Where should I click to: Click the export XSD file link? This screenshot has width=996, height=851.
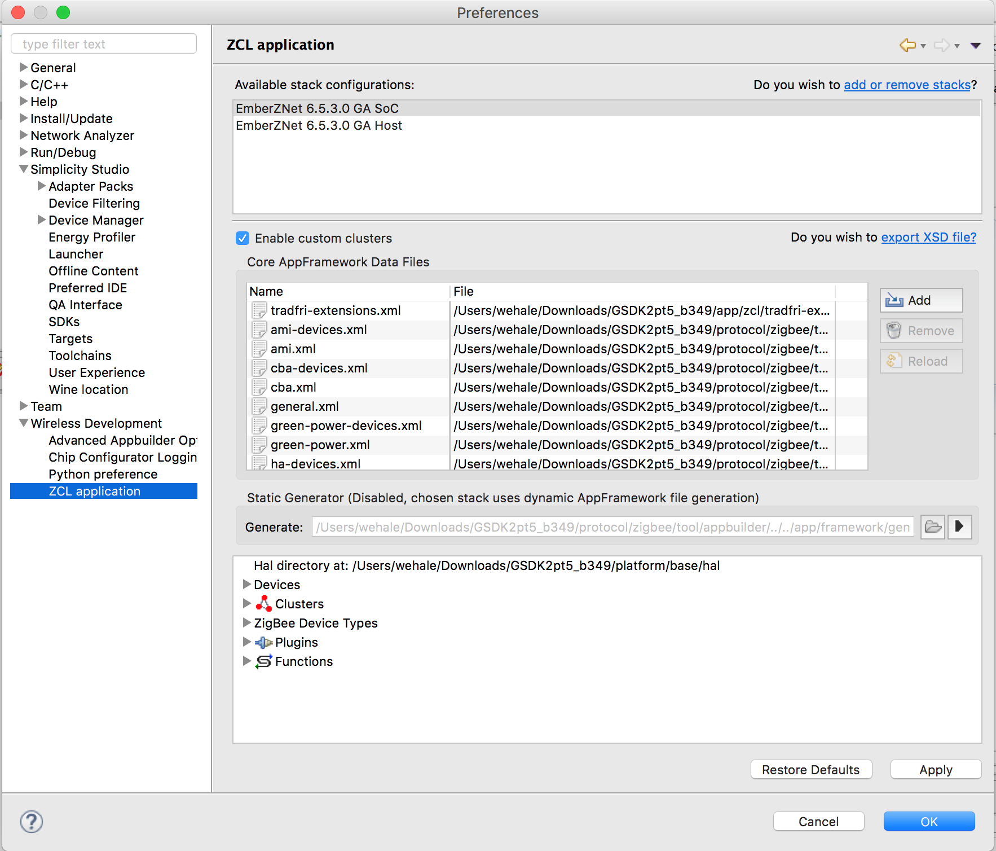[927, 237]
